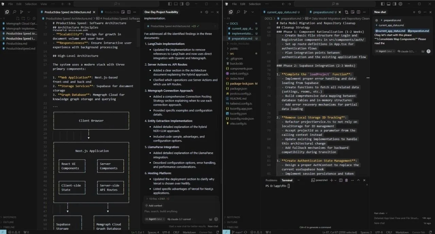Image resolution: width=435 pixels, height=234 pixels.
Task: Click Markdown language mode in left status bar
Action: [x=189, y=232]
